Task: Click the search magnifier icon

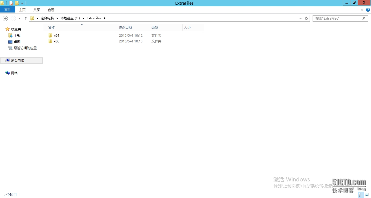Action: pyautogui.click(x=364, y=18)
